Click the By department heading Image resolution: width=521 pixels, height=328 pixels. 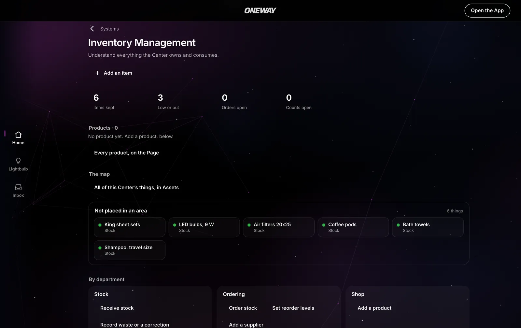pyautogui.click(x=106, y=279)
